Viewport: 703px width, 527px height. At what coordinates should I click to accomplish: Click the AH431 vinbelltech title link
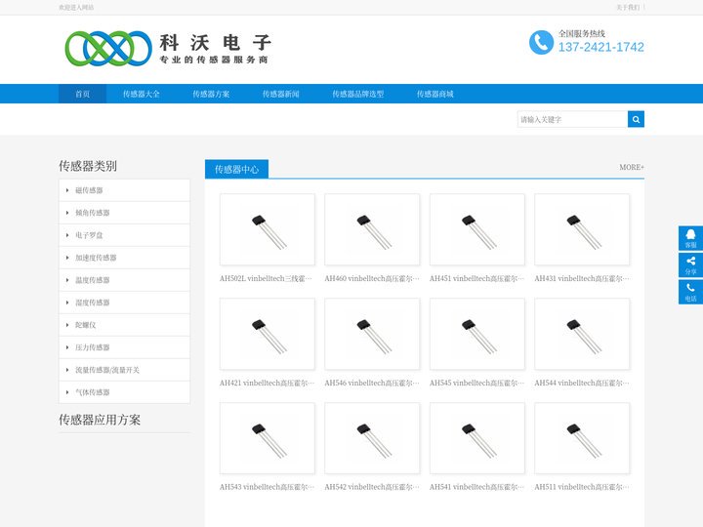(x=582, y=278)
